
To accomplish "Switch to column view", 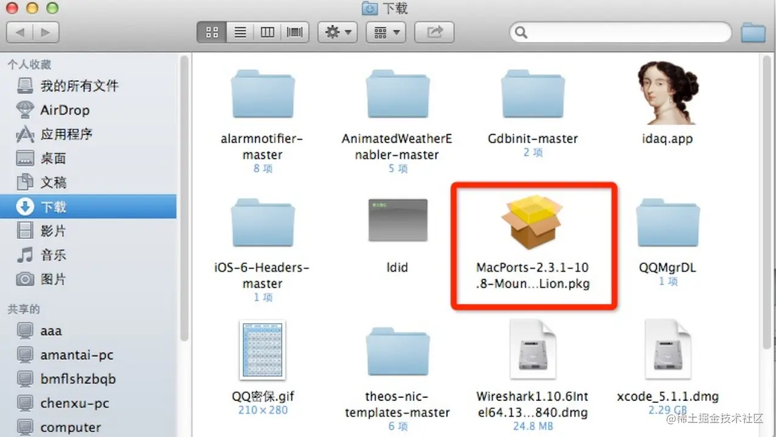I will 267,32.
